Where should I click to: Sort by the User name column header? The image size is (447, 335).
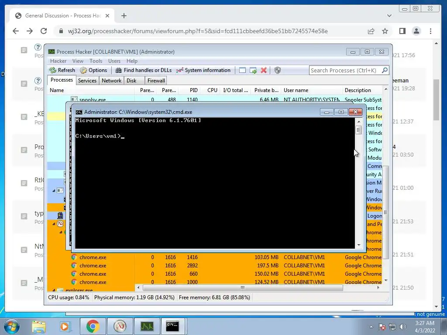pos(311,90)
